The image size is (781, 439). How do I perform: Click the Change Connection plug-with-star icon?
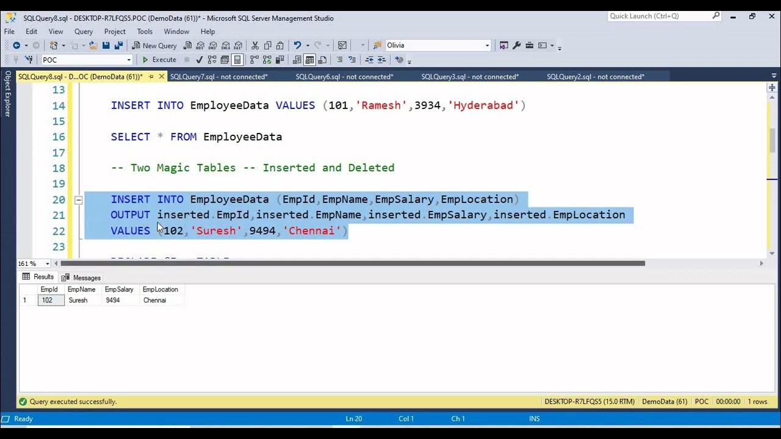click(x=29, y=60)
